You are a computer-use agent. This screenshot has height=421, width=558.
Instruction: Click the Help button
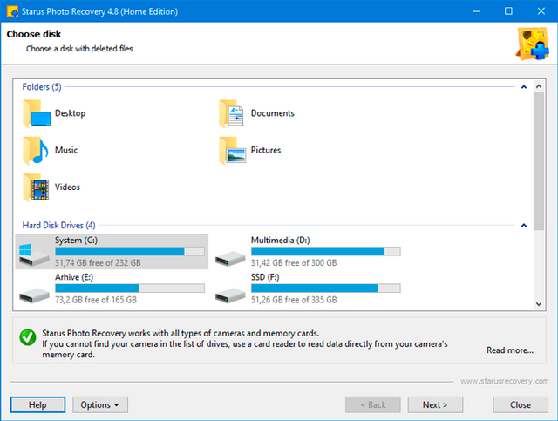click(37, 405)
